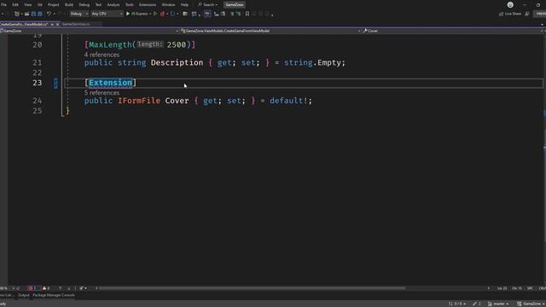Click the Save toolbar icon
Viewport: 546px width, 307px height.
point(33,14)
